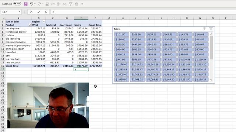Click the Filter funnel icon in toolbar
The image size is (236, 132).
pos(70,4)
